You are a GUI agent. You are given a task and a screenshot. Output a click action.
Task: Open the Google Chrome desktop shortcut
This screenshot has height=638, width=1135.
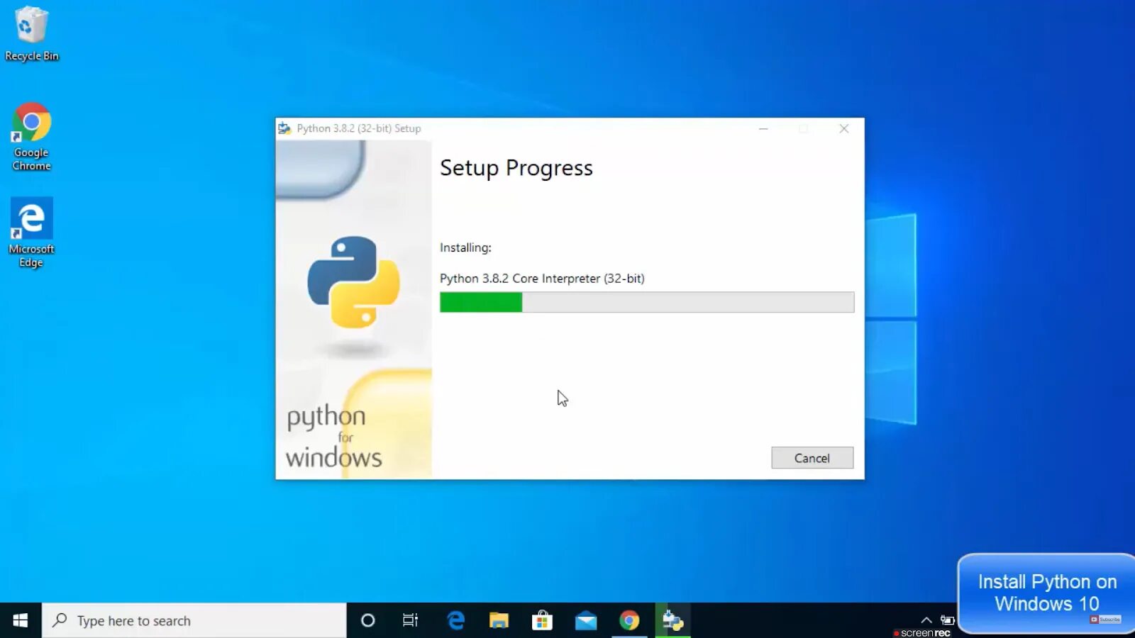[31, 136]
